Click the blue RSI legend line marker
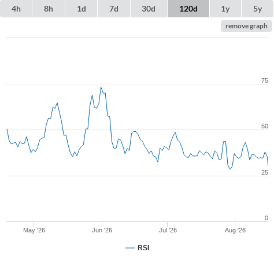The height and width of the screenshot is (263, 274). tap(130, 248)
